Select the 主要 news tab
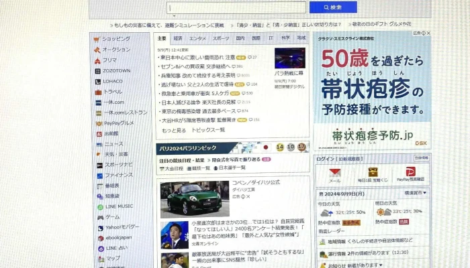The height and width of the screenshot is (268, 470). pos(162,38)
